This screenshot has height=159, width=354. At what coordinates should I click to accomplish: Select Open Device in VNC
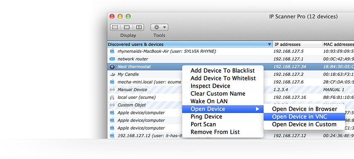pyautogui.click(x=304, y=117)
